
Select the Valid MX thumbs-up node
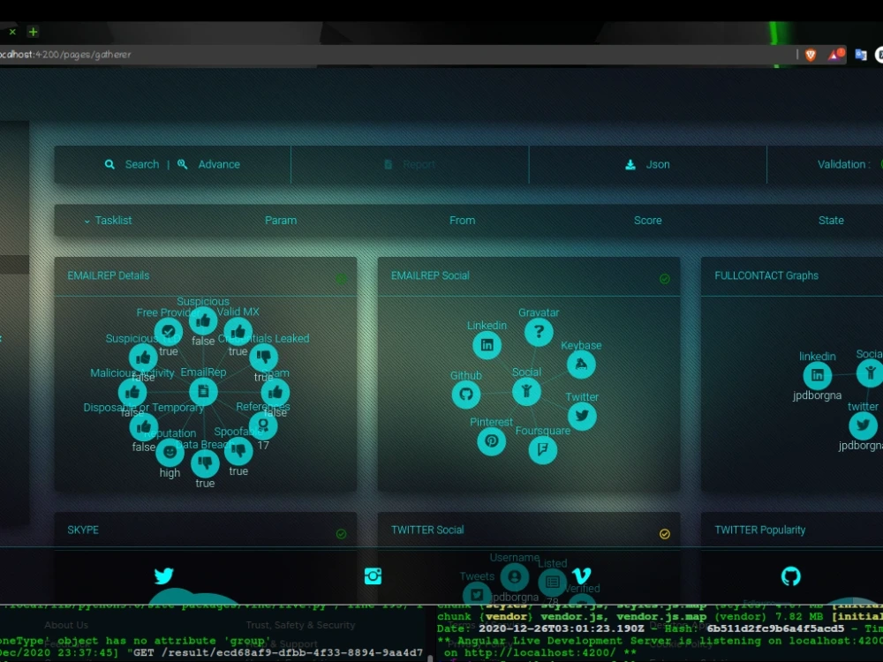pos(238,332)
